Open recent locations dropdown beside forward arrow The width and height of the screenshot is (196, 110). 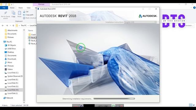(10, 26)
